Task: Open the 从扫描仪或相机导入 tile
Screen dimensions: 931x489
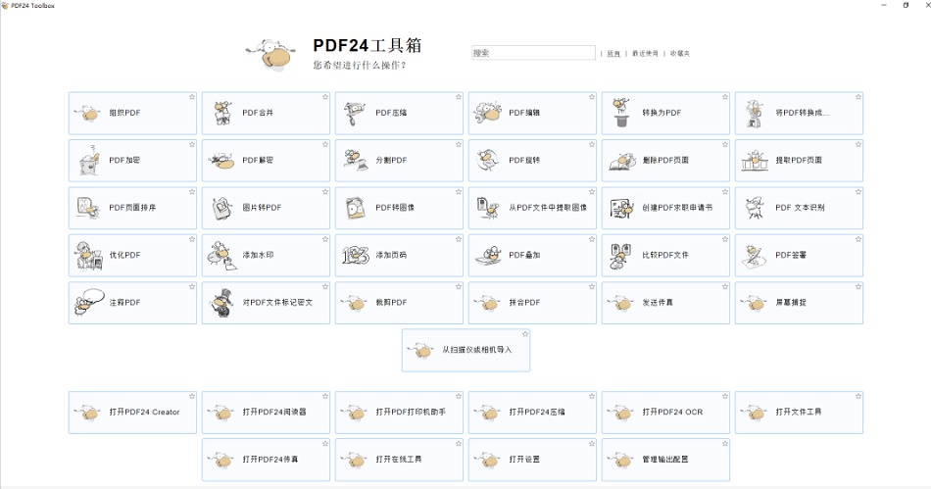Action: coord(466,350)
